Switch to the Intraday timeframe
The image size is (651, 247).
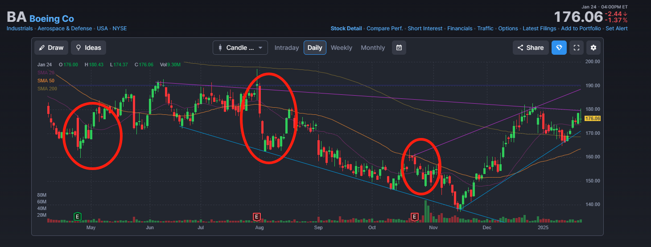click(x=287, y=48)
